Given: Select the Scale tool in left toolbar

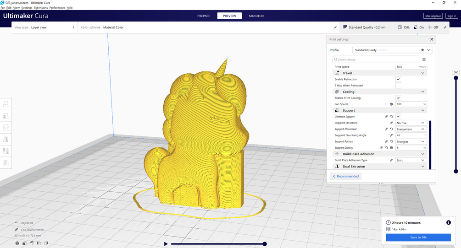Looking at the screenshot, I should point(6,116).
